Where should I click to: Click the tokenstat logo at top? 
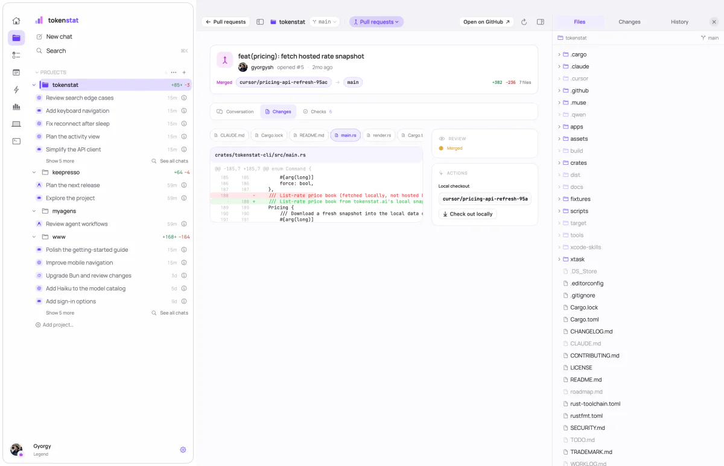click(x=39, y=20)
